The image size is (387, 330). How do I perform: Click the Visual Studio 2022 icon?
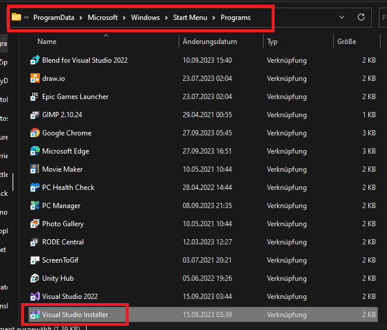(35, 297)
